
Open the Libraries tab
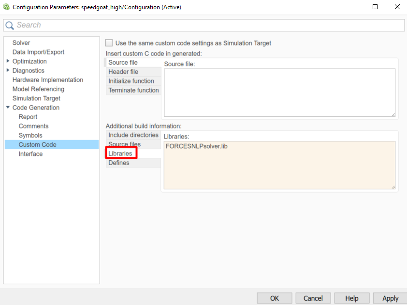click(x=120, y=153)
